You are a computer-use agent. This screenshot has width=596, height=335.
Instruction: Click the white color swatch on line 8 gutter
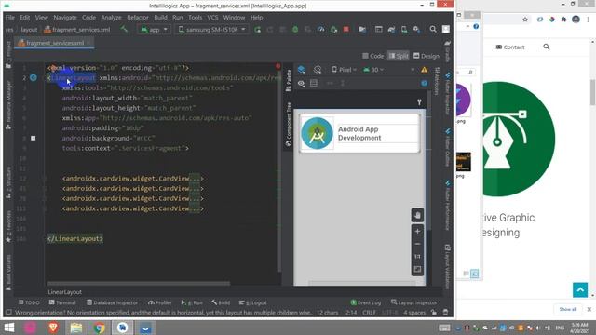(x=34, y=138)
